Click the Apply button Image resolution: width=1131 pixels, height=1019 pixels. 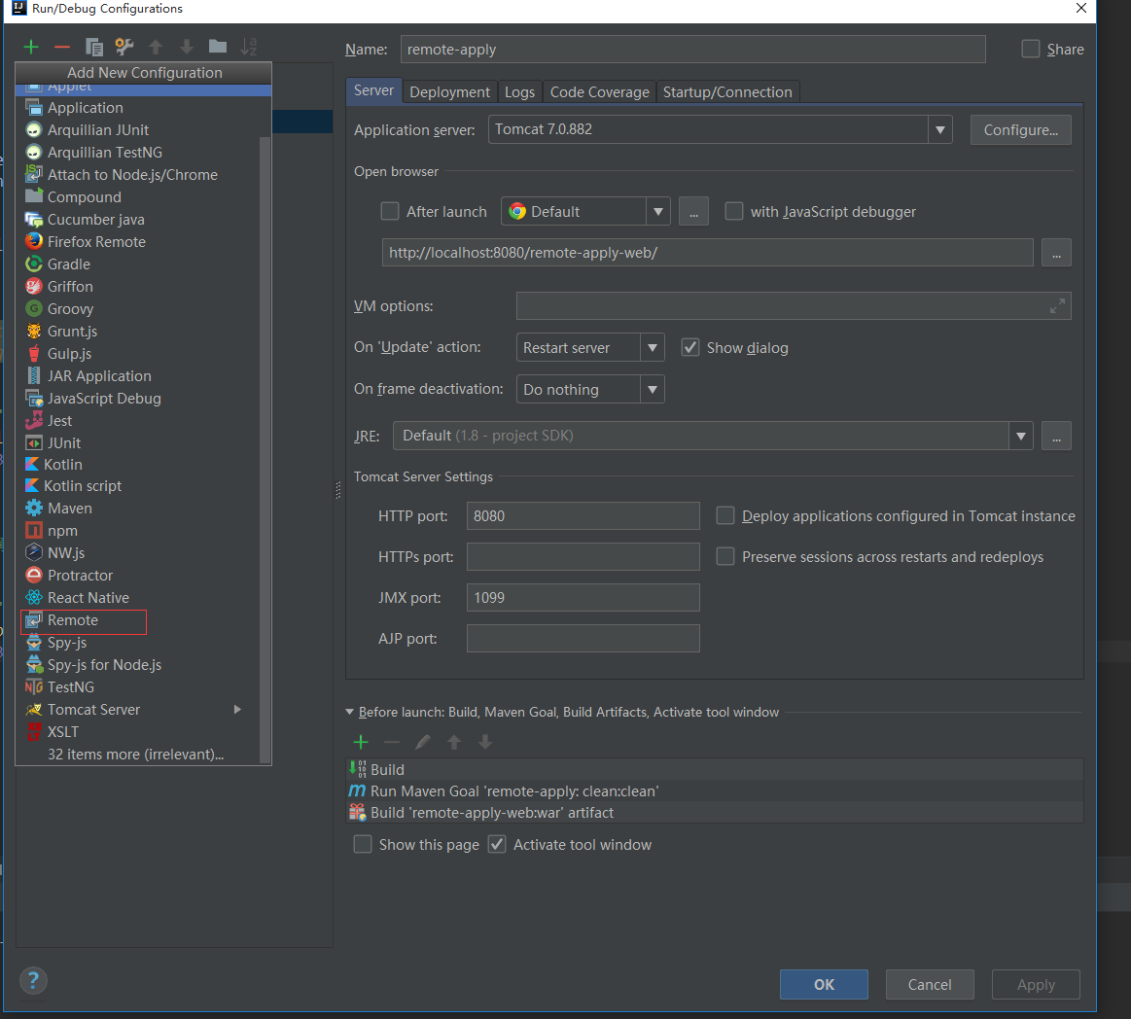(1036, 984)
